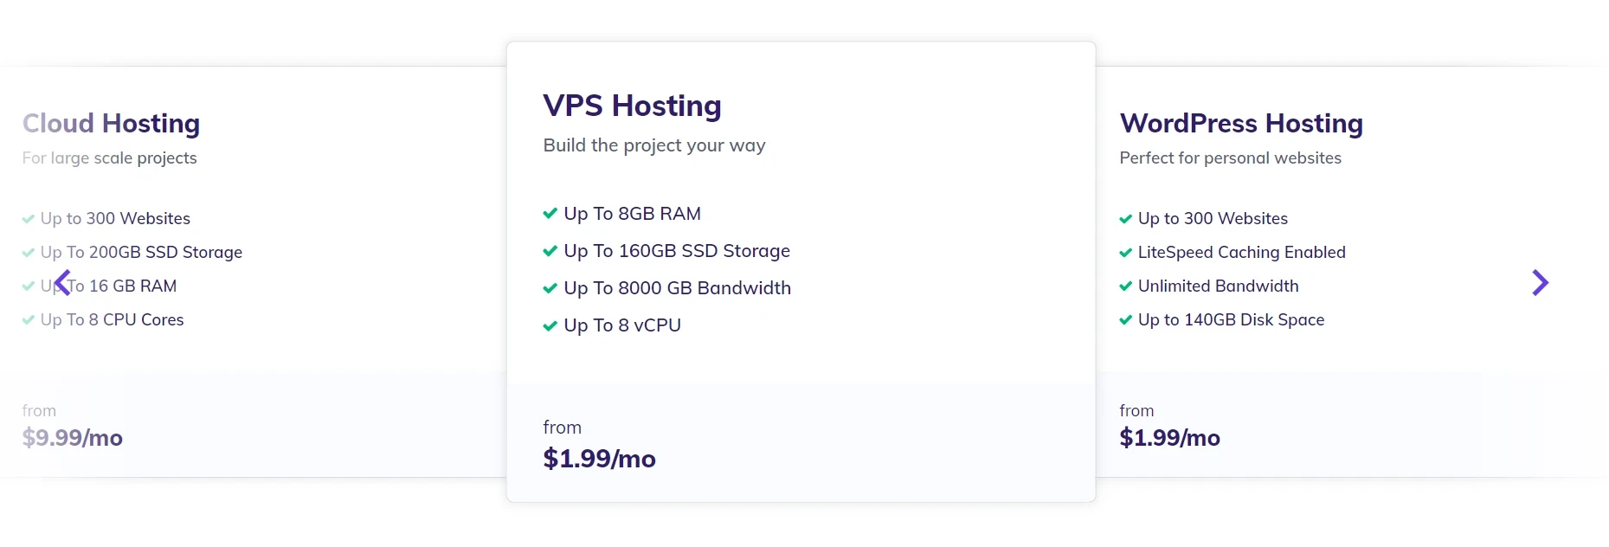The image size is (1609, 547).
Task: Click the VPS Hosting title
Action: pyautogui.click(x=633, y=105)
